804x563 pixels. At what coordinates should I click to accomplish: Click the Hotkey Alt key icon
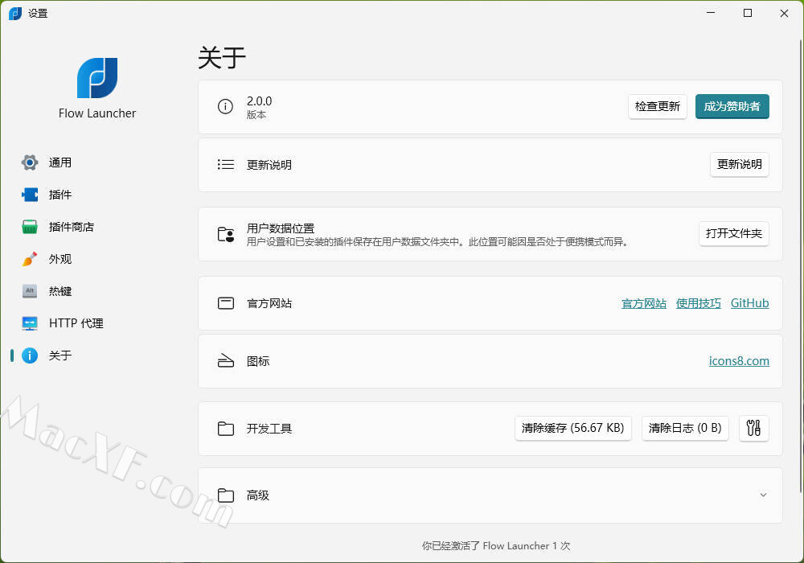coord(30,291)
